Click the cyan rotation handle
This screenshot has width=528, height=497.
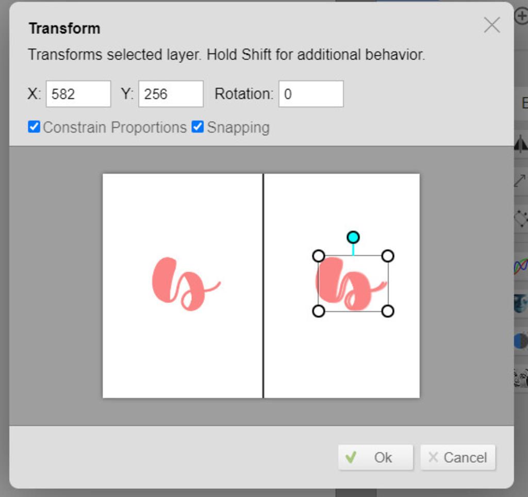[353, 237]
